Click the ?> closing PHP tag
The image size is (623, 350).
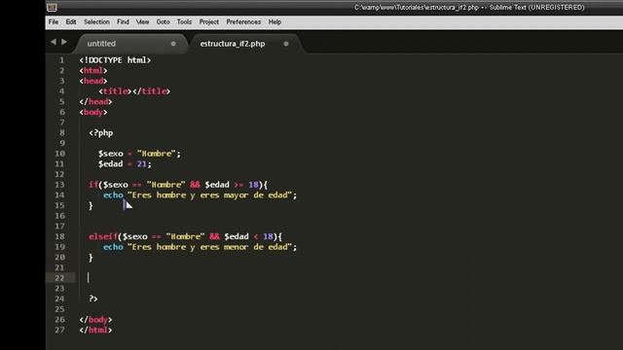(x=93, y=298)
